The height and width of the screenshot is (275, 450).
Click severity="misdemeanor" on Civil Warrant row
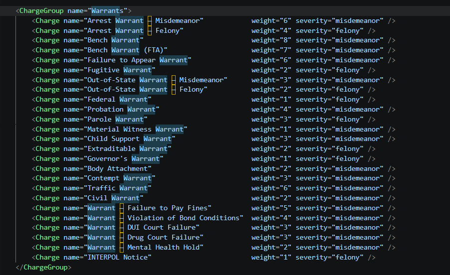click(340, 198)
